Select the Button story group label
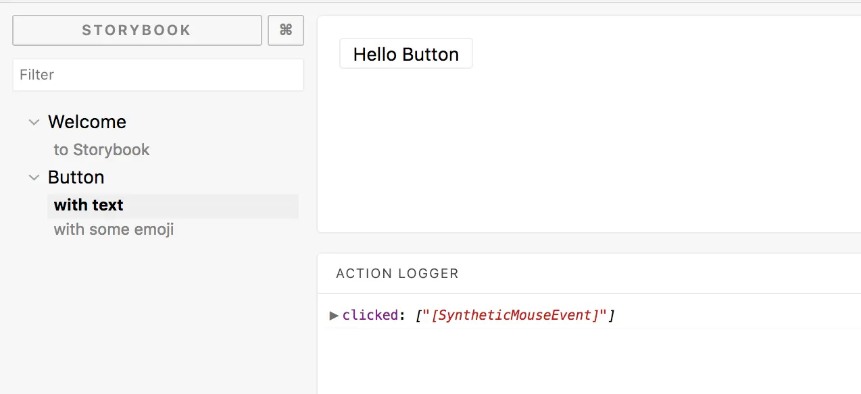Viewport: 861px width, 394px height. coord(76,177)
